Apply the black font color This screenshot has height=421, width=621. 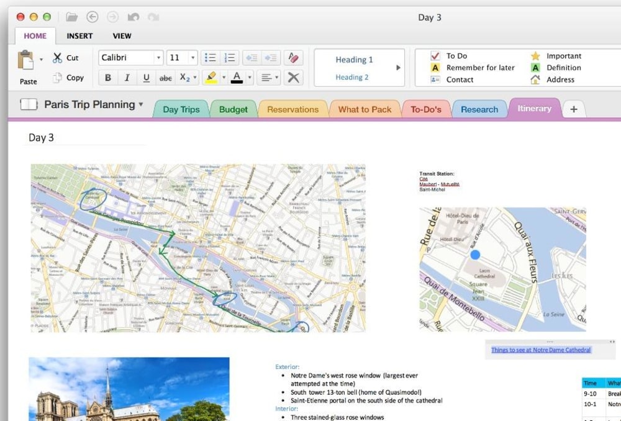coord(237,77)
